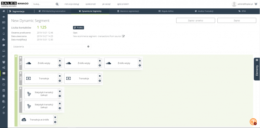This screenshot has width=260, height=128.
Task: Expand the Elementy side panel
Action: (257, 69)
